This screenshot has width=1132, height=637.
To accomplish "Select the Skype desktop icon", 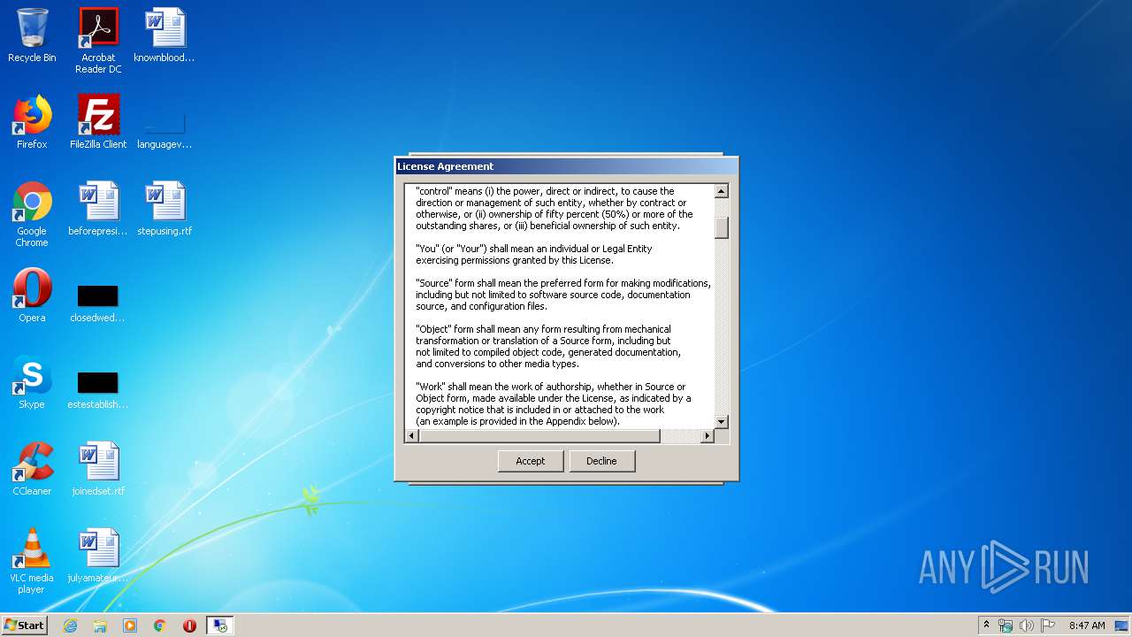I will (x=32, y=382).
